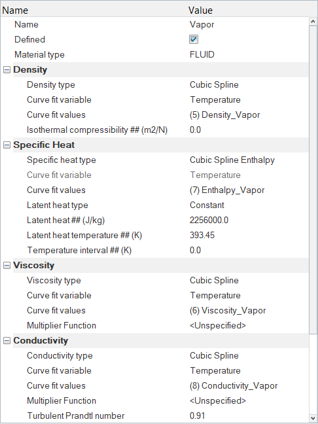Toggle the Defined checkbox
Screen dimensions: 318x424
point(193,39)
